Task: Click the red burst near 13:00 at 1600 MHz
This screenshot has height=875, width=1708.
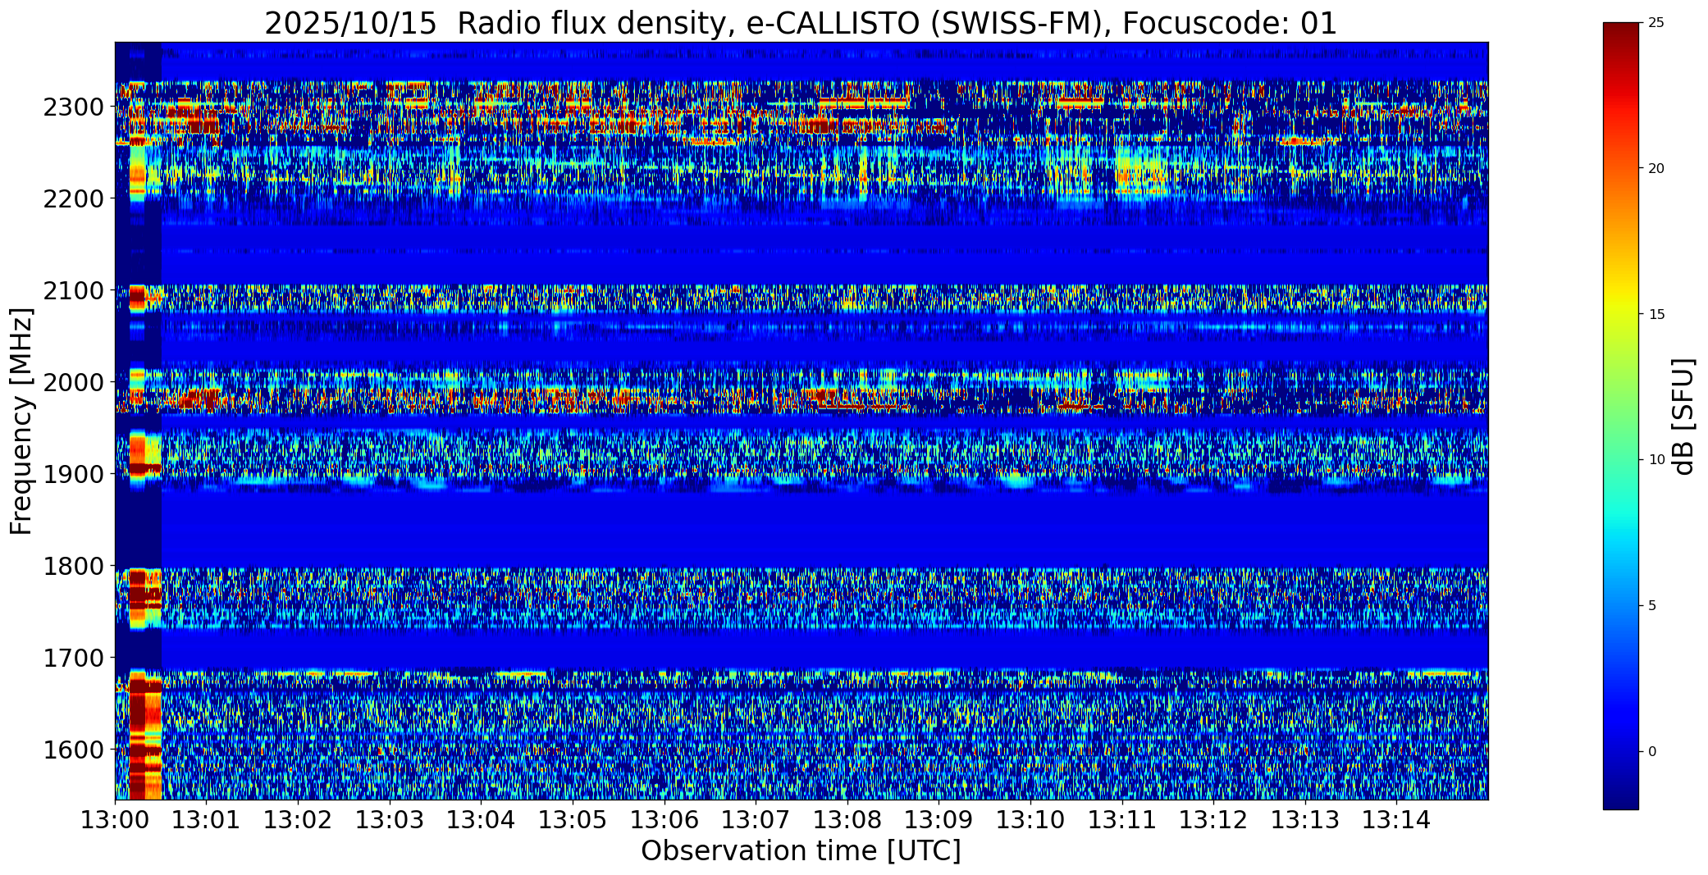Action: click(x=138, y=750)
